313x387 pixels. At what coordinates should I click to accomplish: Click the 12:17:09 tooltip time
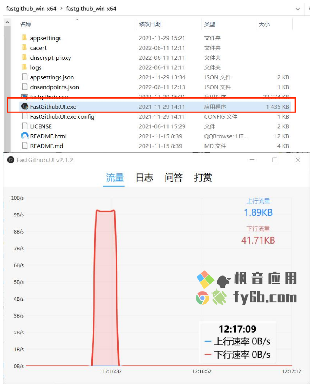click(x=237, y=329)
